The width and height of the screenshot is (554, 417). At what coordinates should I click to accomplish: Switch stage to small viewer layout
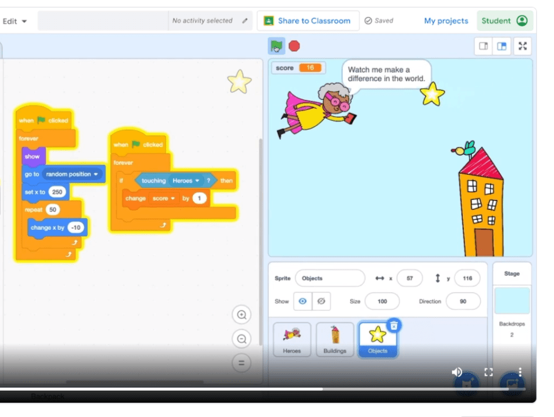pos(484,46)
